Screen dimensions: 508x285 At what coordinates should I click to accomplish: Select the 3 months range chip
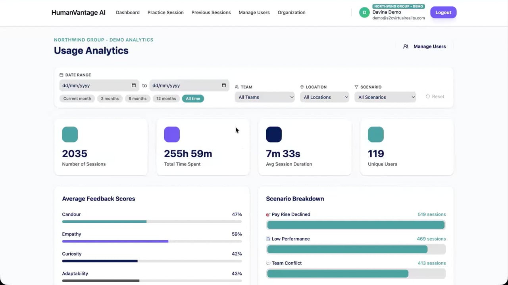[x=110, y=98]
